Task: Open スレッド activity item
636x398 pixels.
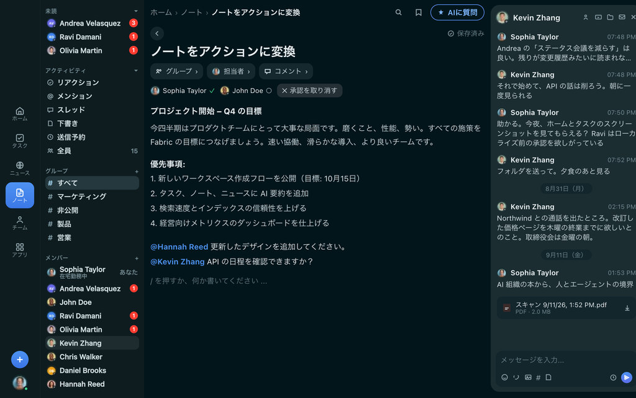Action: [92, 110]
